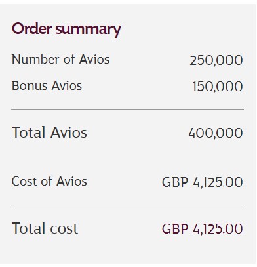Click GBP currency code in Cost of Avios row
This screenshot has height=267, width=257.
[x=175, y=182]
